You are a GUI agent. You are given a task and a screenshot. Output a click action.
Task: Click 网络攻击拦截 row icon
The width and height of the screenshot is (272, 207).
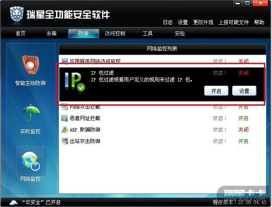point(65,107)
